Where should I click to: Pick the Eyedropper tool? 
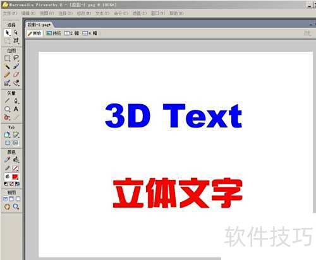click(x=7, y=160)
